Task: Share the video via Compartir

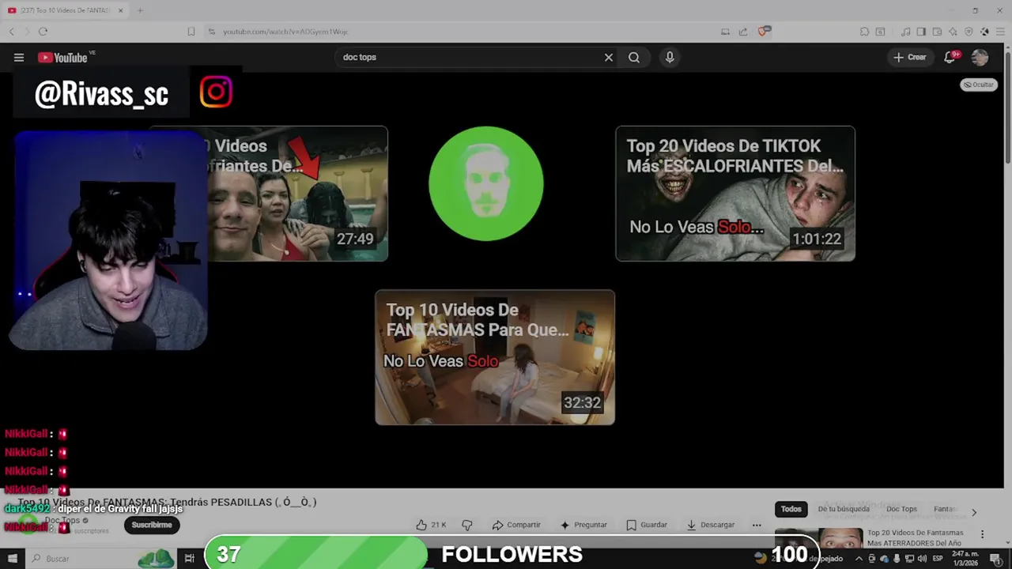Action: click(516, 525)
